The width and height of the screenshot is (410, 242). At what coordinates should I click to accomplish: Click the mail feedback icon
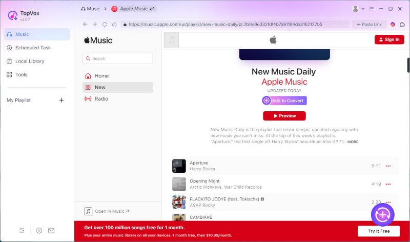[51, 231]
